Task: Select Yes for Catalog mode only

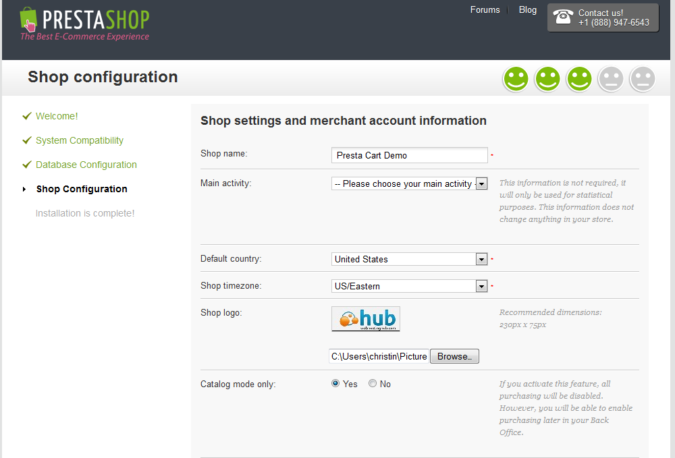Action: [335, 384]
